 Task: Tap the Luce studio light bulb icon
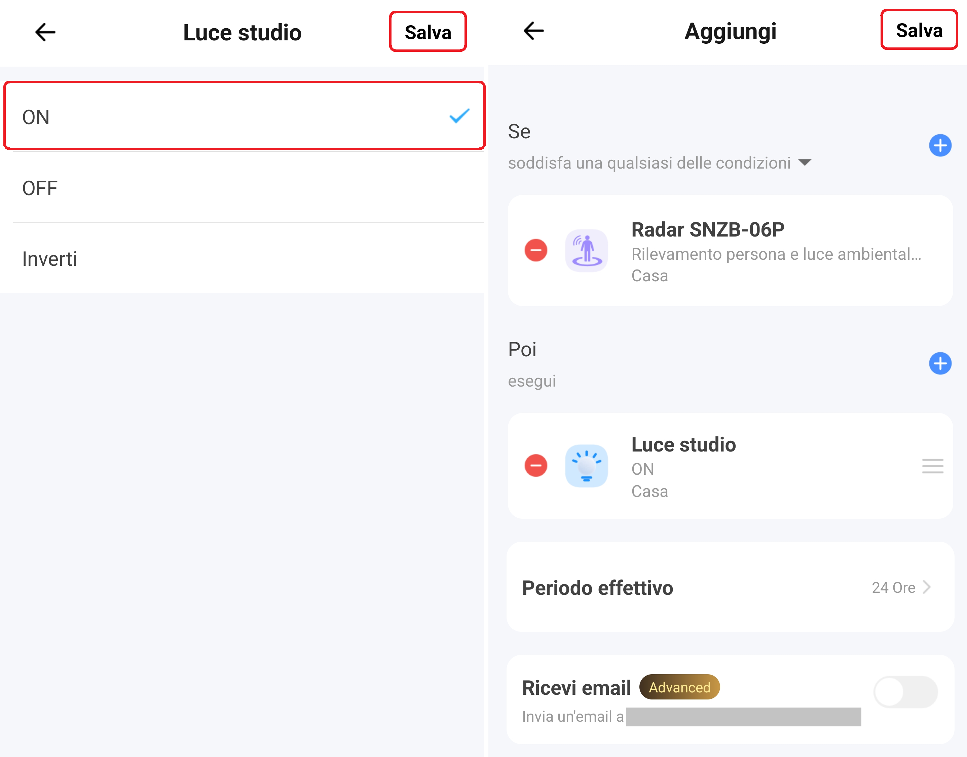(587, 466)
